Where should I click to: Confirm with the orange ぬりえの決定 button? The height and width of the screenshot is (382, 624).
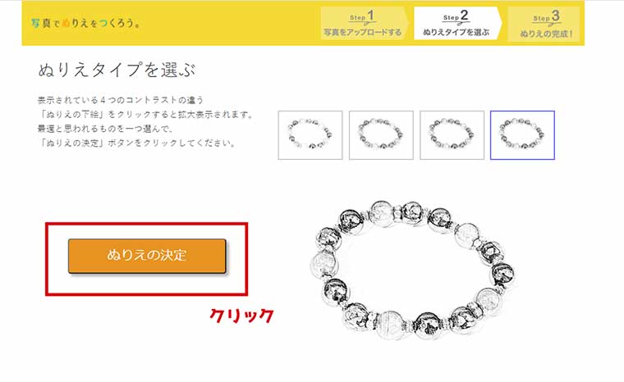tap(147, 256)
